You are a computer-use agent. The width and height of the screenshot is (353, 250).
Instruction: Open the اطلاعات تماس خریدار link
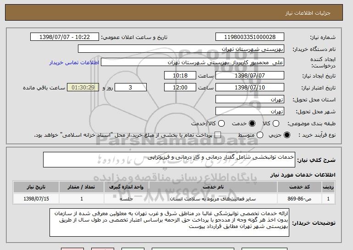click(x=74, y=62)
